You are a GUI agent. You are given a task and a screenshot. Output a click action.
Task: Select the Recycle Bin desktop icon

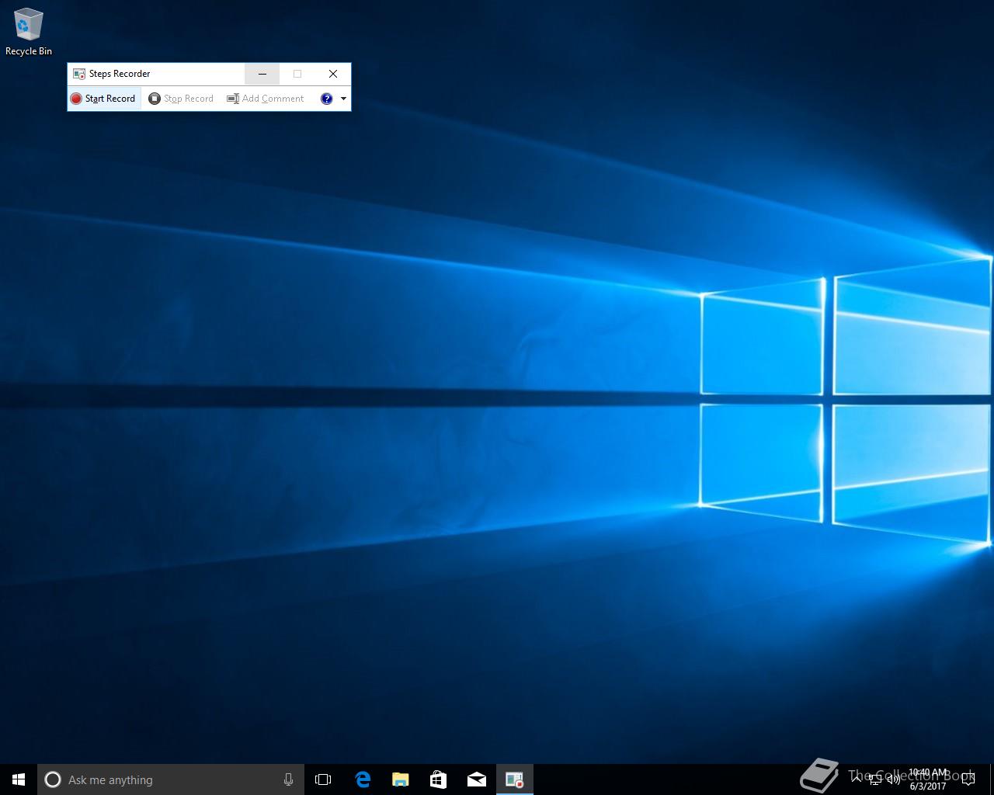pyautogui.click(x=29, y=33)
